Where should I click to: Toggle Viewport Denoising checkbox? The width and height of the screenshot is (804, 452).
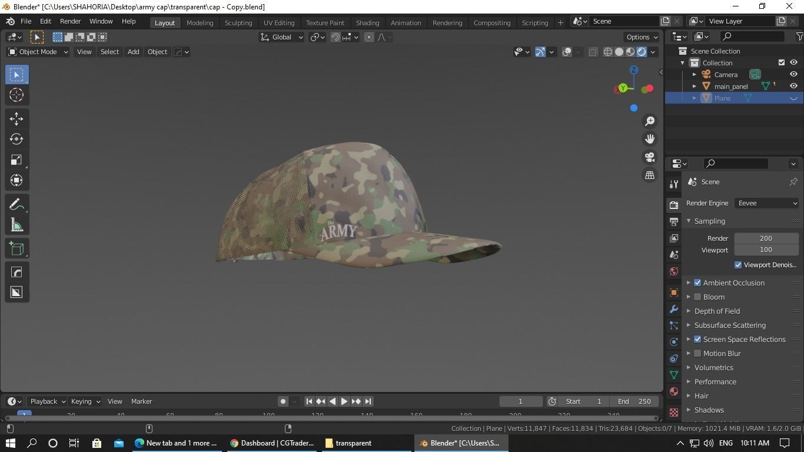click(x=738, y=265)
